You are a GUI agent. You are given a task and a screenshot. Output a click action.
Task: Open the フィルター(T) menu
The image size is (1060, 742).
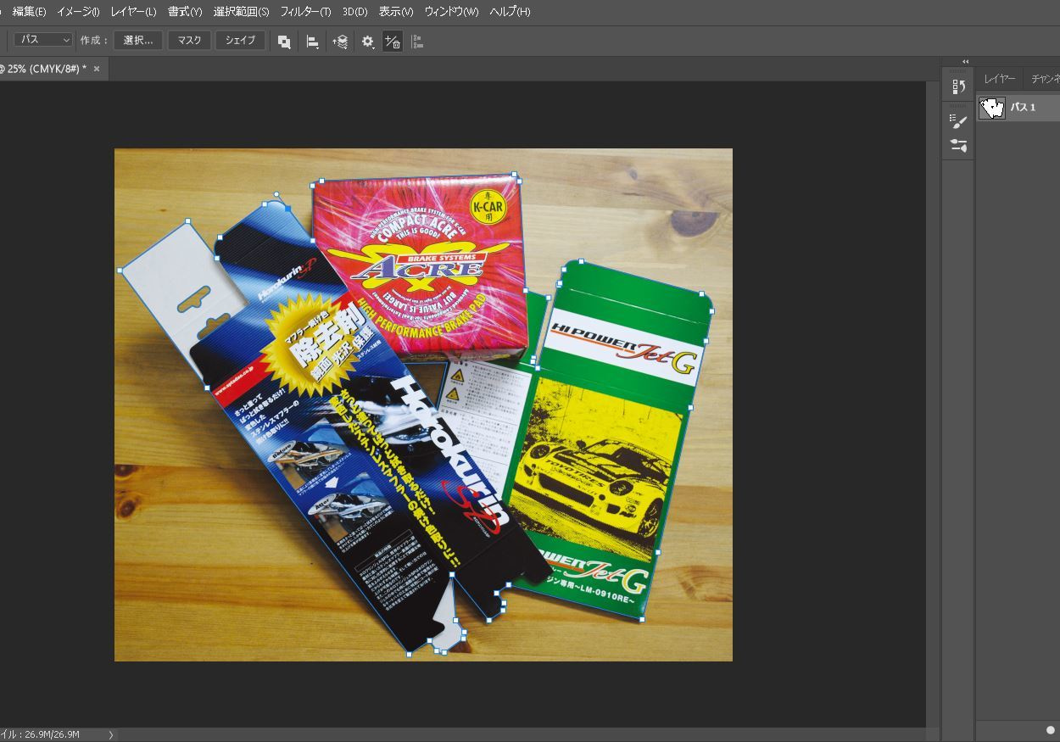(305, 12)
